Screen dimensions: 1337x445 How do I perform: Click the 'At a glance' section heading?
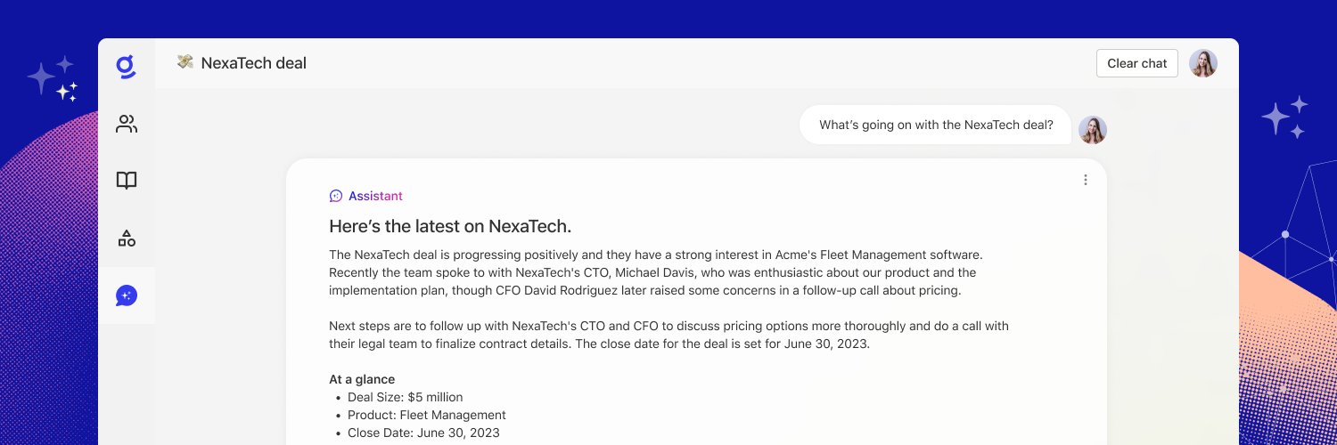(362, 379)
